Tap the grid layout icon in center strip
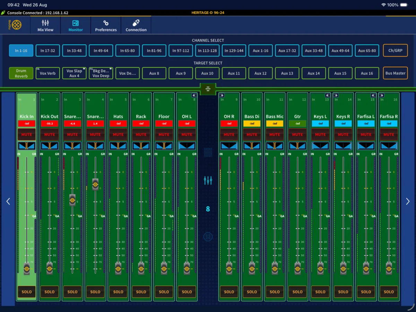 pyautogui.click(x=208, y=152)
